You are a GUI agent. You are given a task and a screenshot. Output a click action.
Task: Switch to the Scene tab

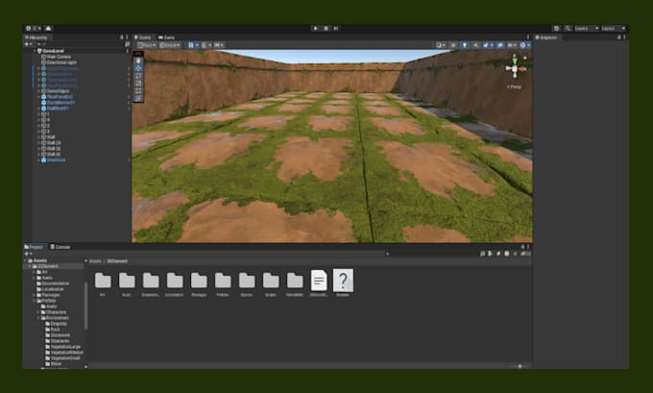143,37
